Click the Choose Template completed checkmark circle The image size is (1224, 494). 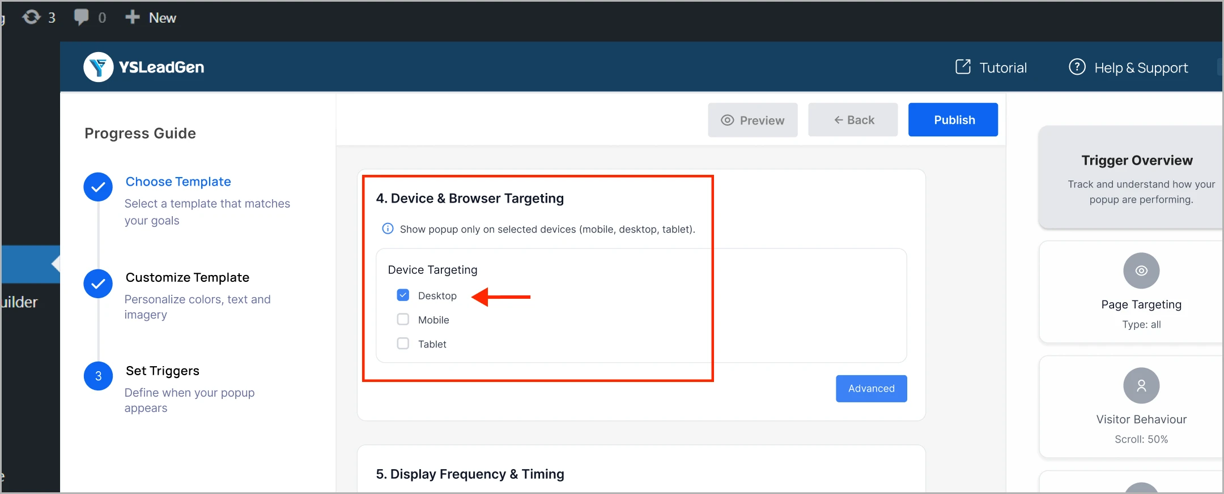pos(98,187)
